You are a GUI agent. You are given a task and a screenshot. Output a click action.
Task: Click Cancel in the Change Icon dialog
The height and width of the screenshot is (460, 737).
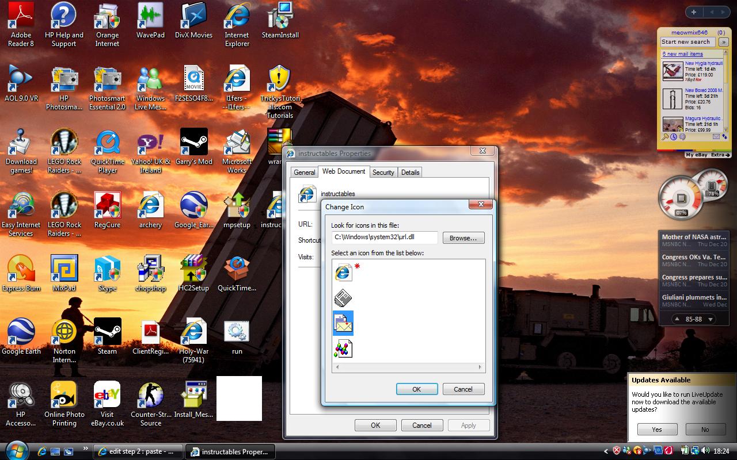(463, 389)
